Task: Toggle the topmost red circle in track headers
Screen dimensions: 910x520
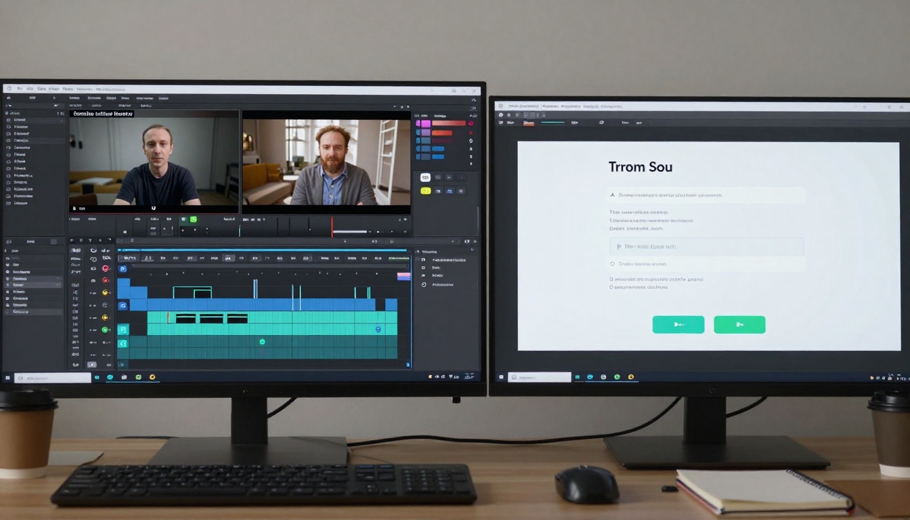Action: [106, 268]
